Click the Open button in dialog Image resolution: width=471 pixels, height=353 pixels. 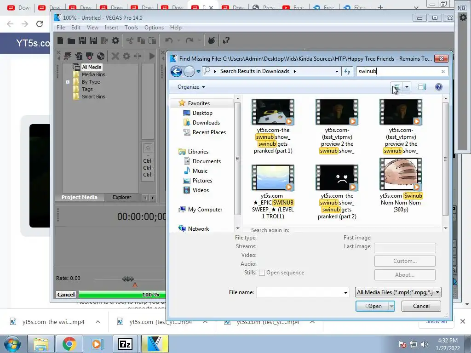[x=373, y=306]
